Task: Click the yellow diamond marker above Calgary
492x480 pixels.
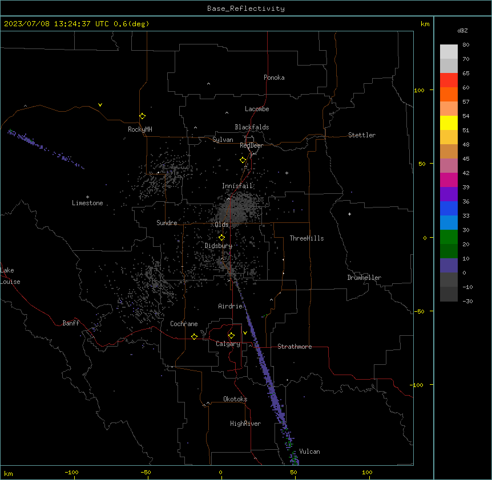Action: [231, 336]
